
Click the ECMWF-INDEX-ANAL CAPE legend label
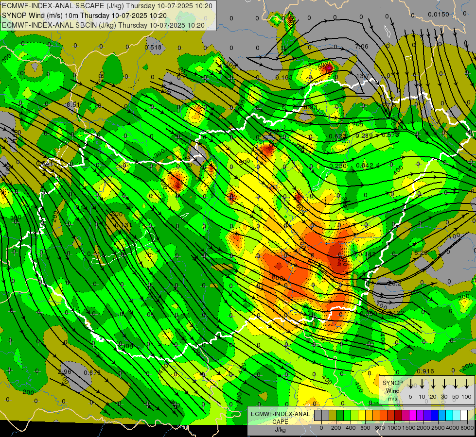click(280, 418)
